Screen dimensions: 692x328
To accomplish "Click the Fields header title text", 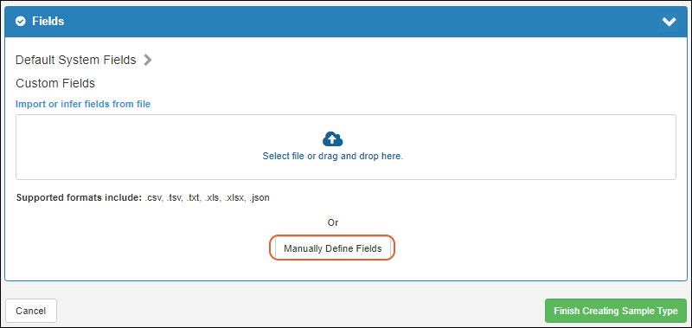I will [48, 21].
